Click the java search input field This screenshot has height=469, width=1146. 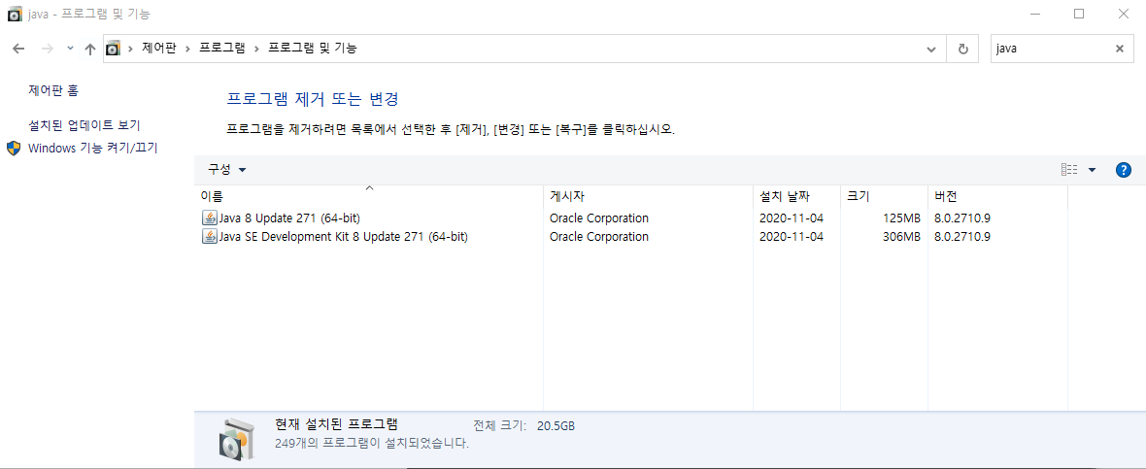pos(1051,49)
